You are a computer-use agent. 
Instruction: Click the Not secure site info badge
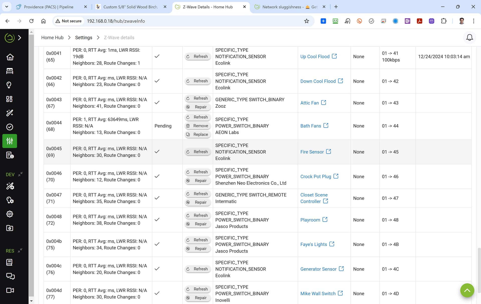coord(69,21)
